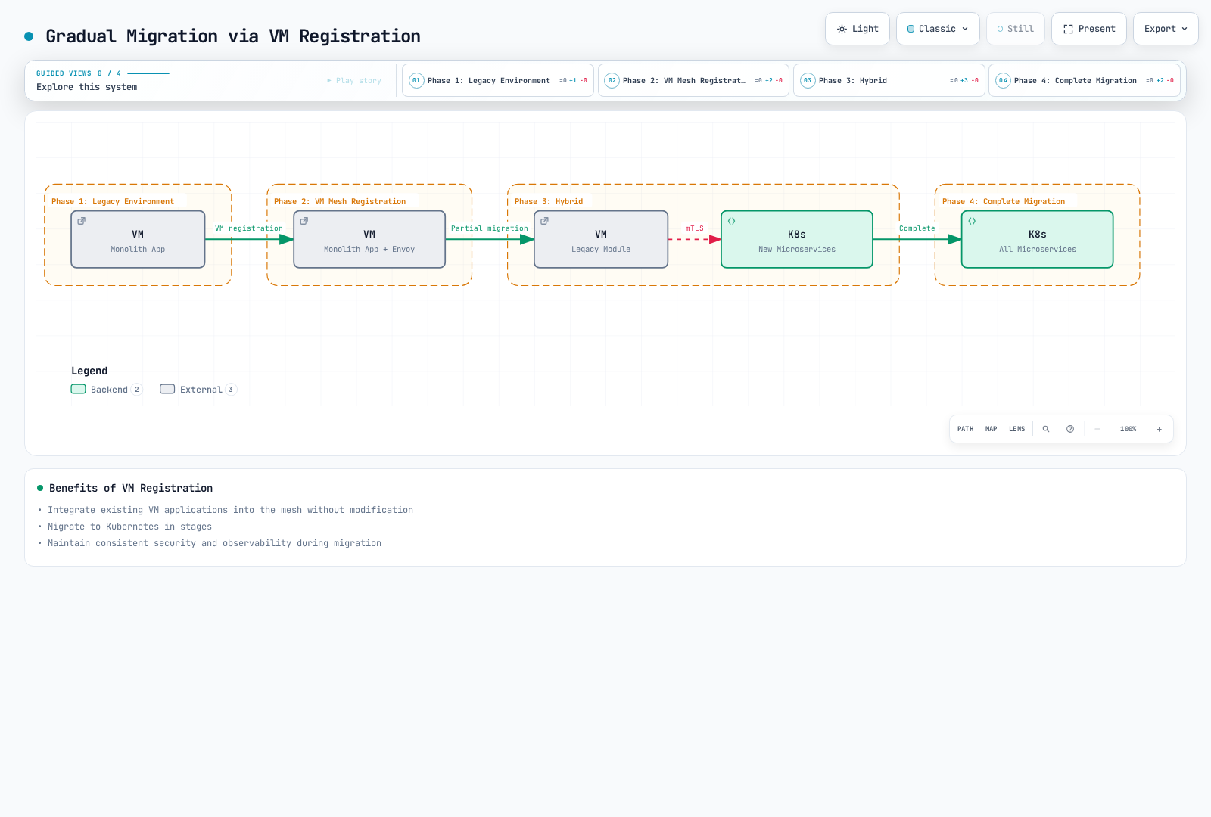1211x817 pixels.
Task: Click the Benefits of VM Registration heading
Action: [x=131, y=488]
